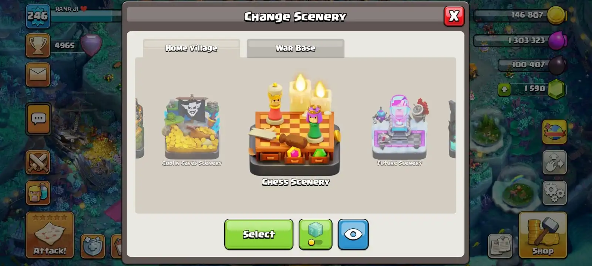592x266 pixels.
Task: Open the settings gears icon
Action: 554,193
